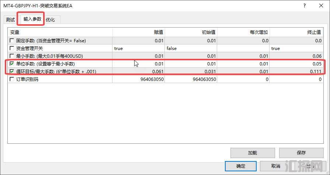Open 资金管理开关 赋值 cell showing true
Screen dimensions: 330x175
click(138, 48)
